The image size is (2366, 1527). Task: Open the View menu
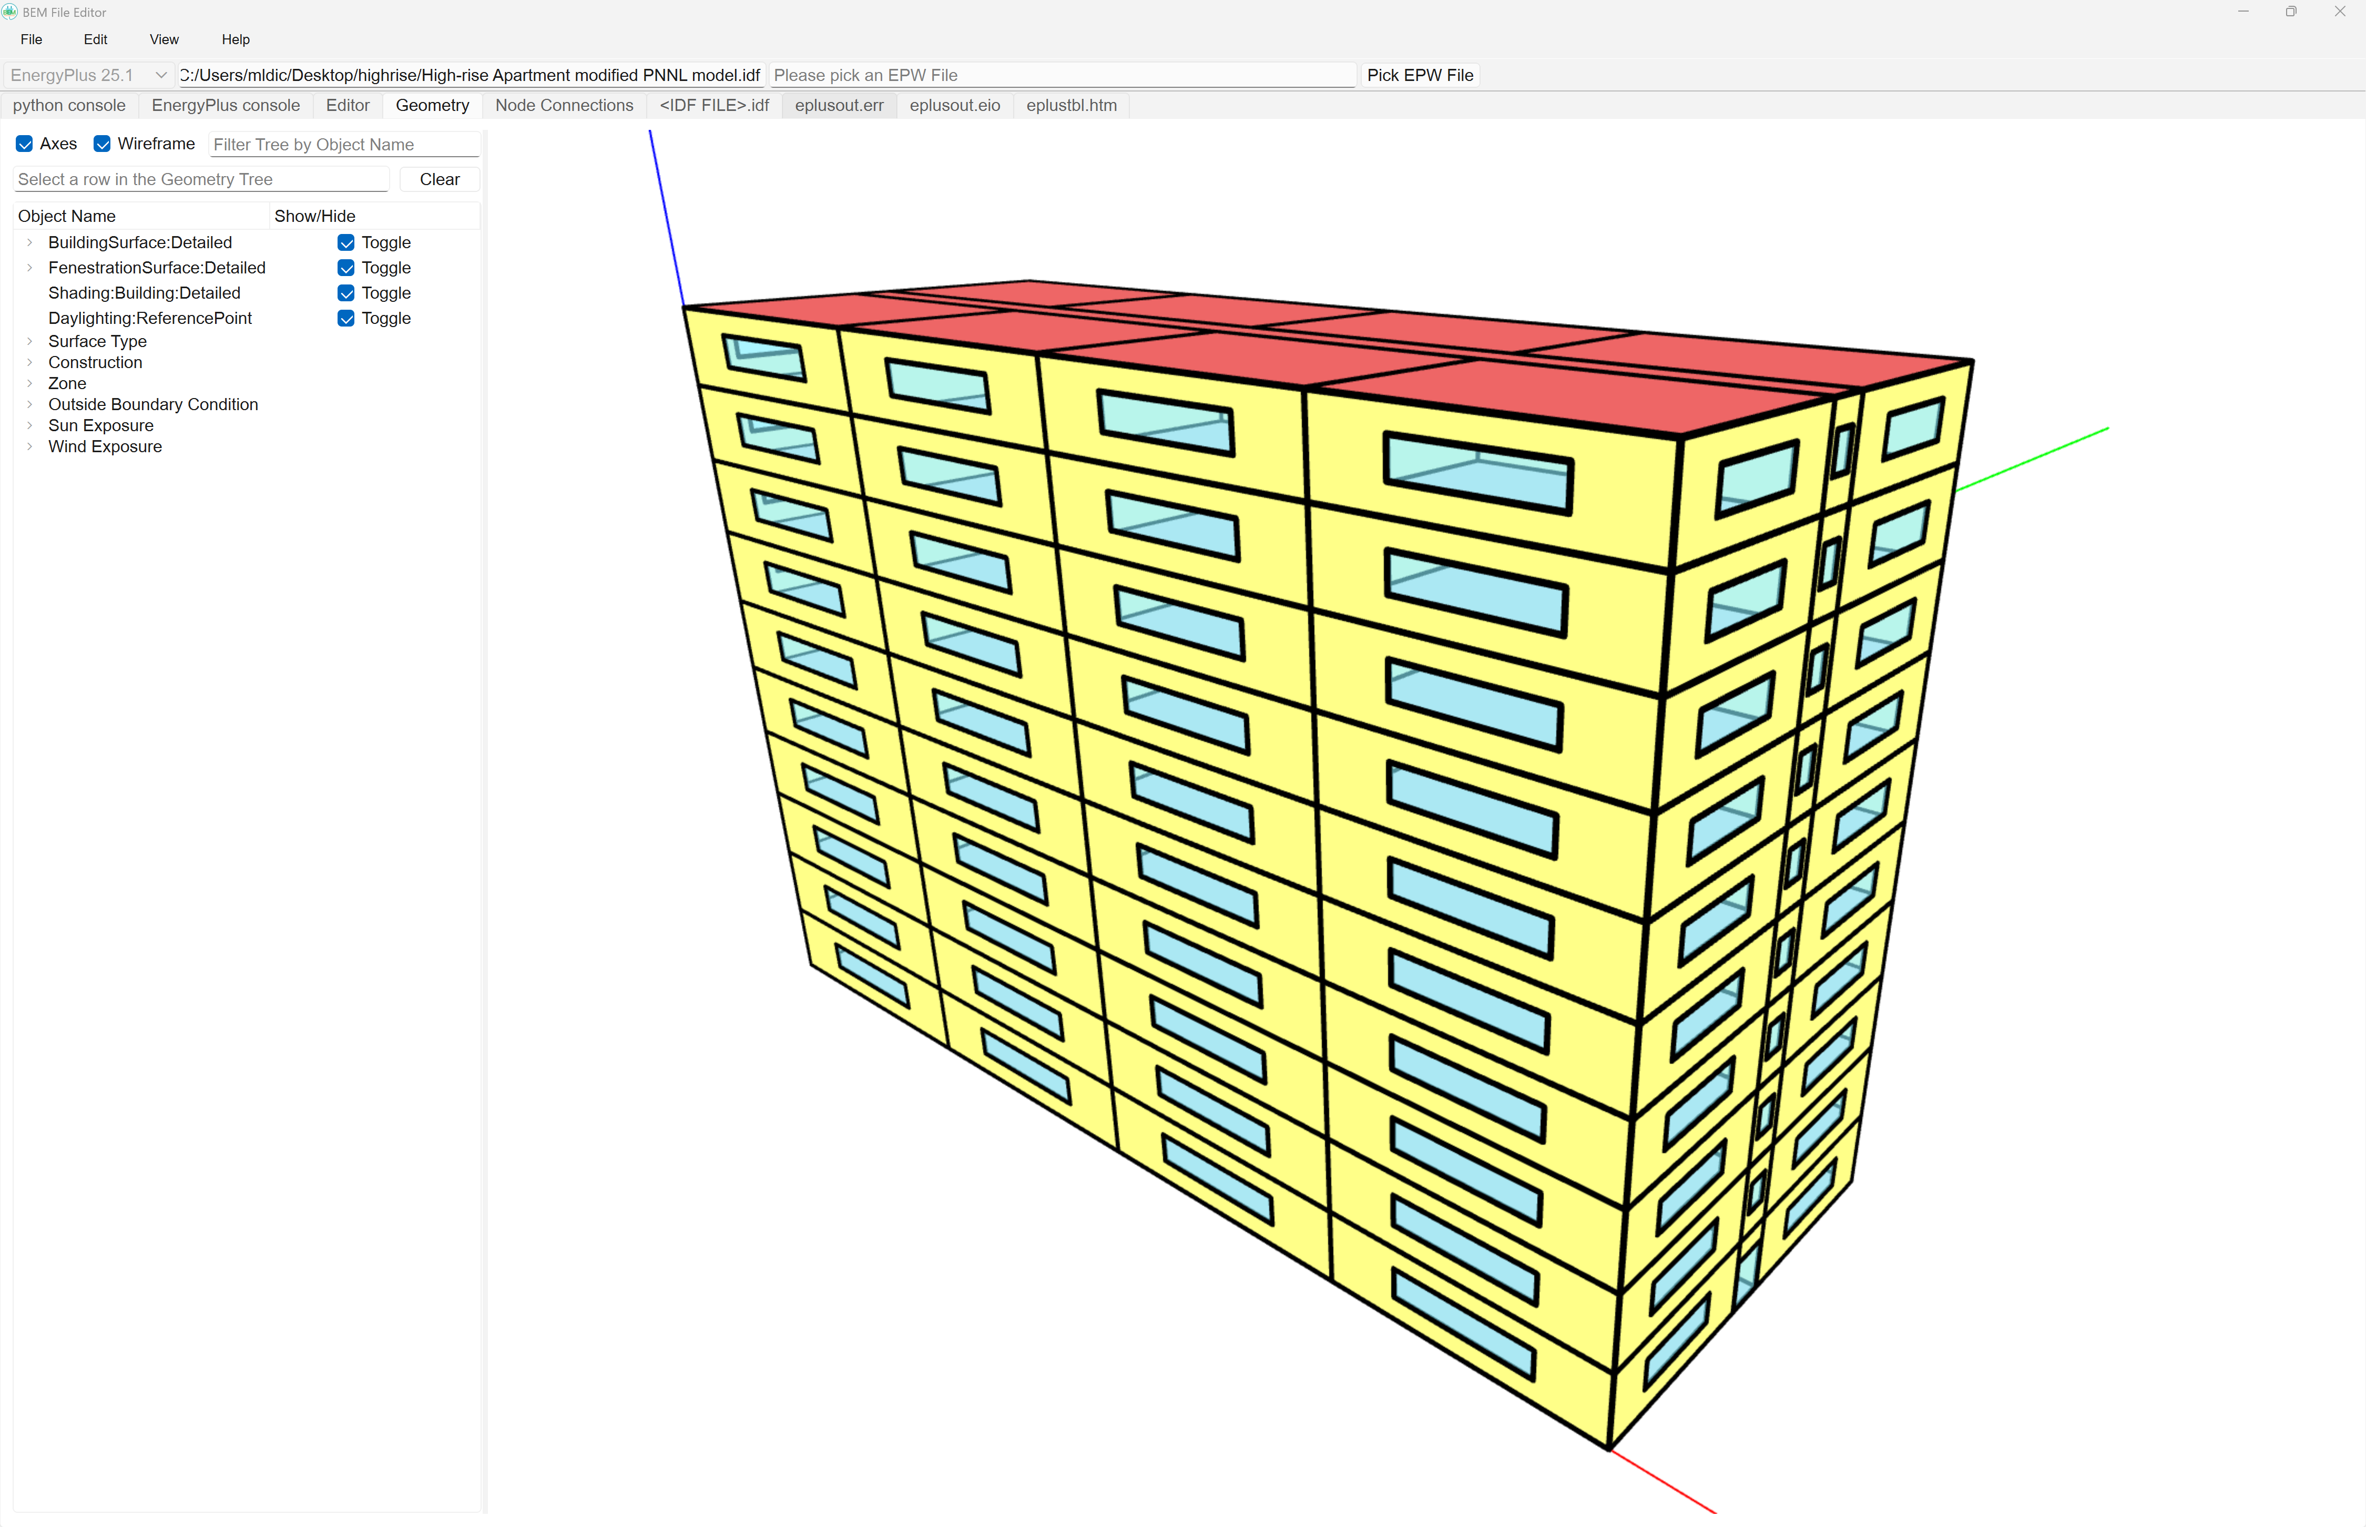point(165,39)
